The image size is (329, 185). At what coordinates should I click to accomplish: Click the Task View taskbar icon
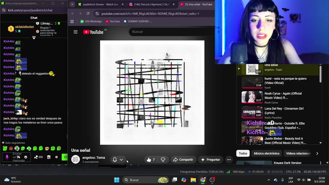(x=175, y=180)
